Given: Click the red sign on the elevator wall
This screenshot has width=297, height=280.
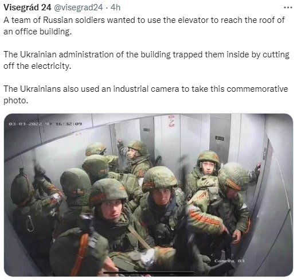Looking at the screenshot, I should [x=171, y=120].
